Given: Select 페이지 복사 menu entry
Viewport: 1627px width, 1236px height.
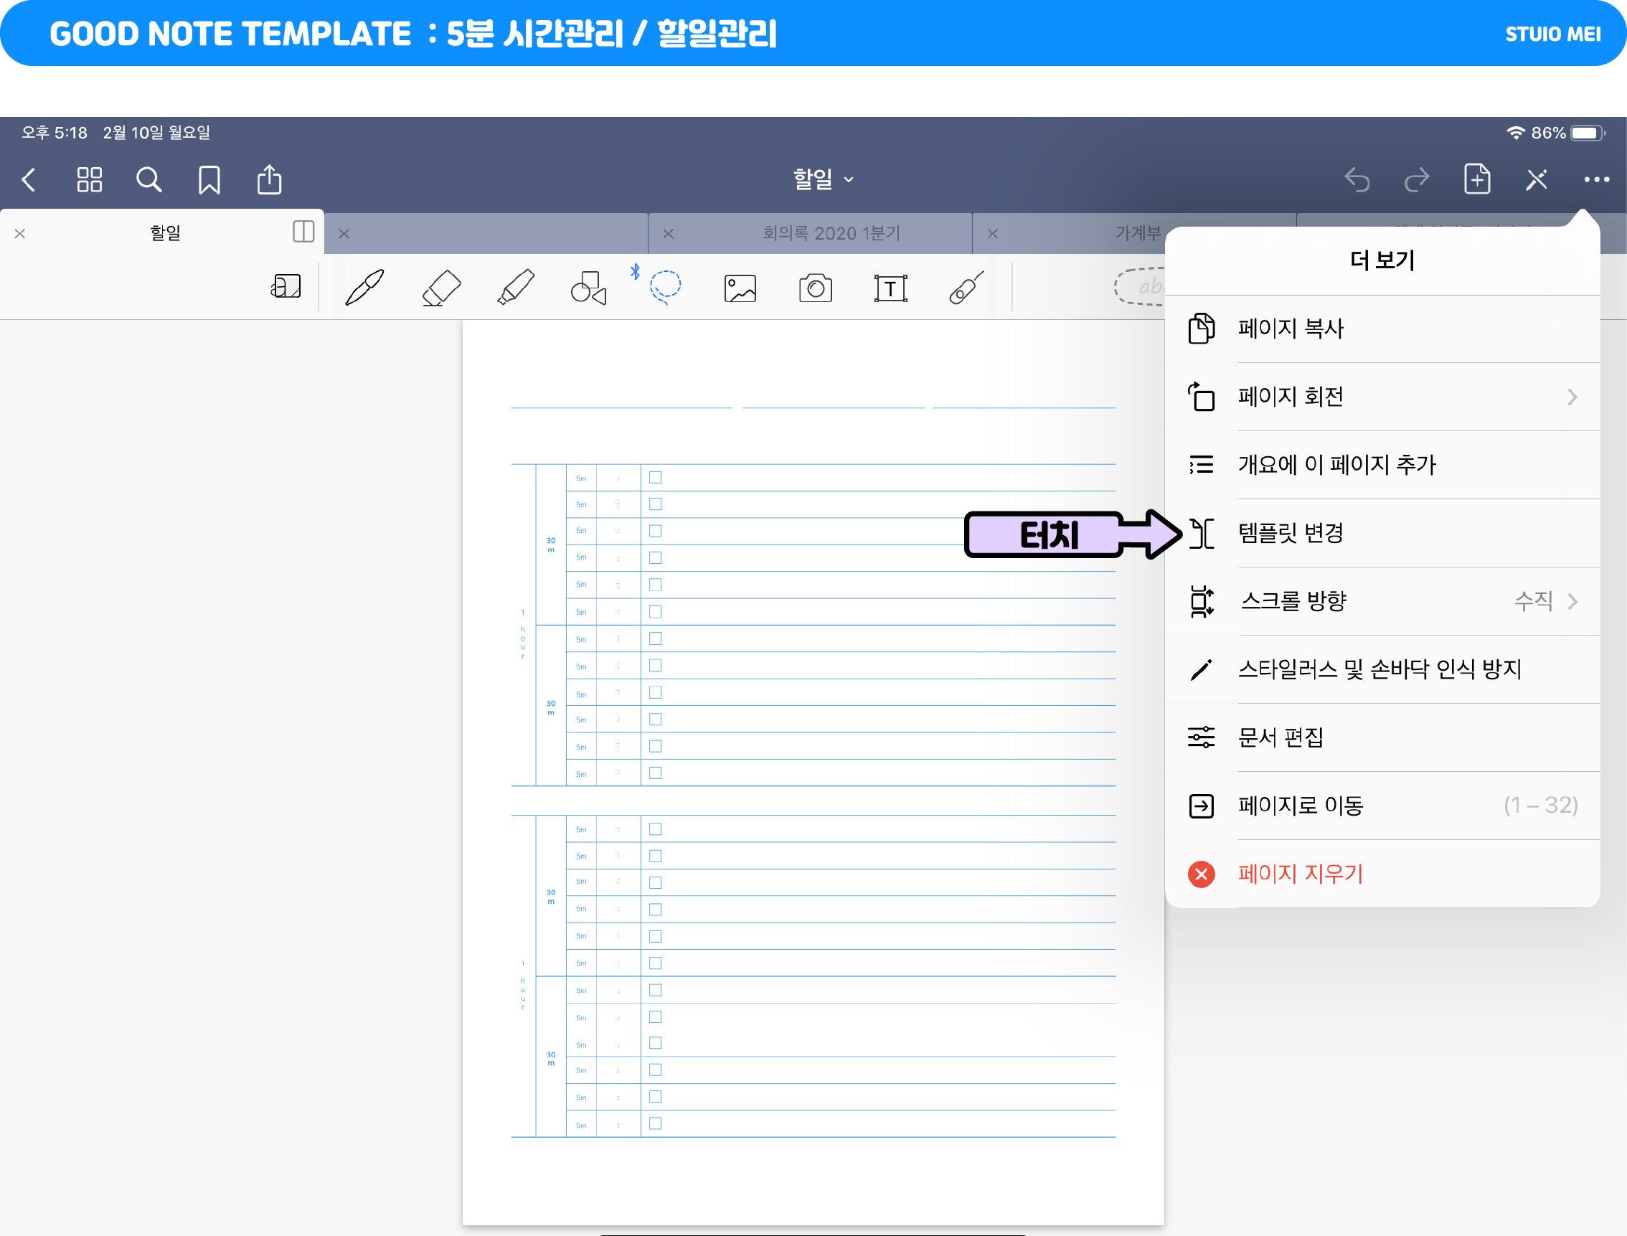Looking at the screenshot, I should tap(1291, 328).
